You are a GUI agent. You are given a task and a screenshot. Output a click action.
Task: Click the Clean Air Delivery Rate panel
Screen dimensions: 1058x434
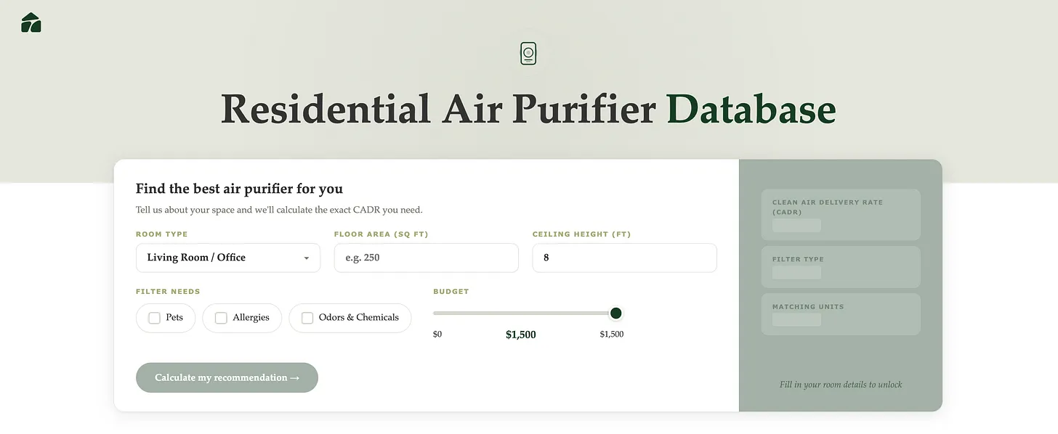pyautogui.click(x=840, y=214)
